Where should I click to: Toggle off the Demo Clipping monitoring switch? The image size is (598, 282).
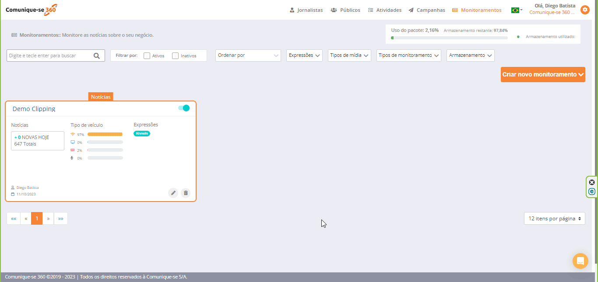(184, 108)
